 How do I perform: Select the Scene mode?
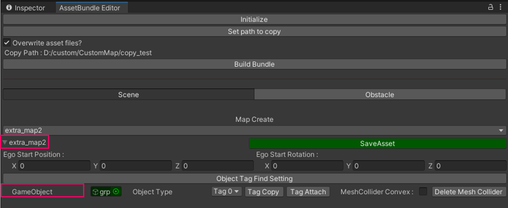pos(128,95)
